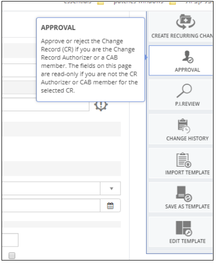The width and height of the screenshot is (217, 263).
Task: Expand the dropdown arrow above the date field
Action: coord(111,189)
